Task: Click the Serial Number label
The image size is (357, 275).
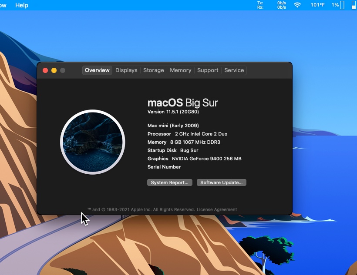Action: (x=164, y=167)
